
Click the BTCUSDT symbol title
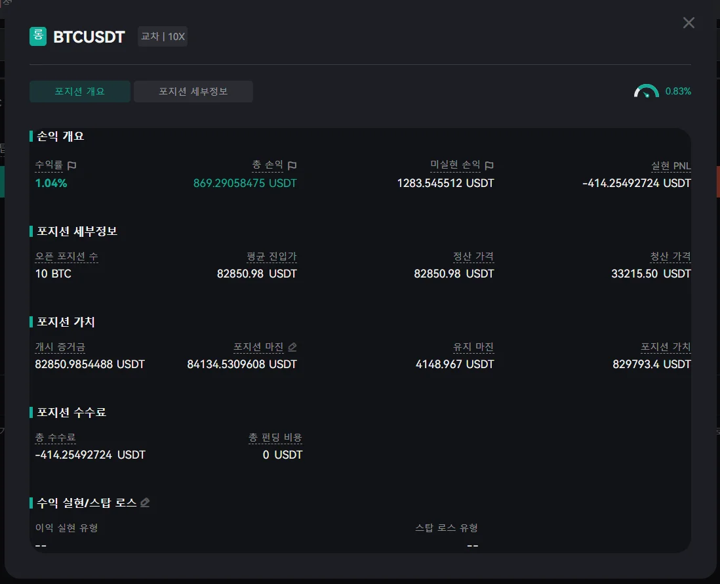89,37
